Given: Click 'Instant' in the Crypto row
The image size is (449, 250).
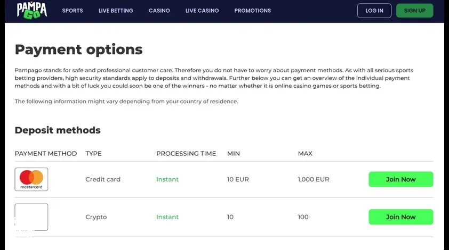Looking at the screenshot, I should point(167,217).
